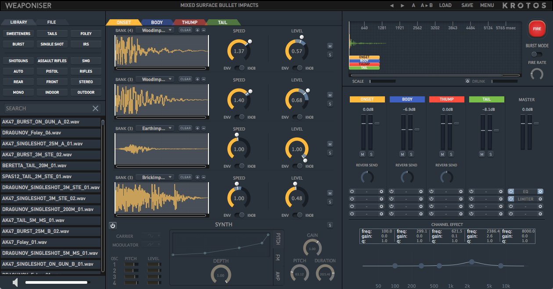Toggle first bank speed ENV/KNOB switch
The image size is (553, 289).
pos(240,68)
